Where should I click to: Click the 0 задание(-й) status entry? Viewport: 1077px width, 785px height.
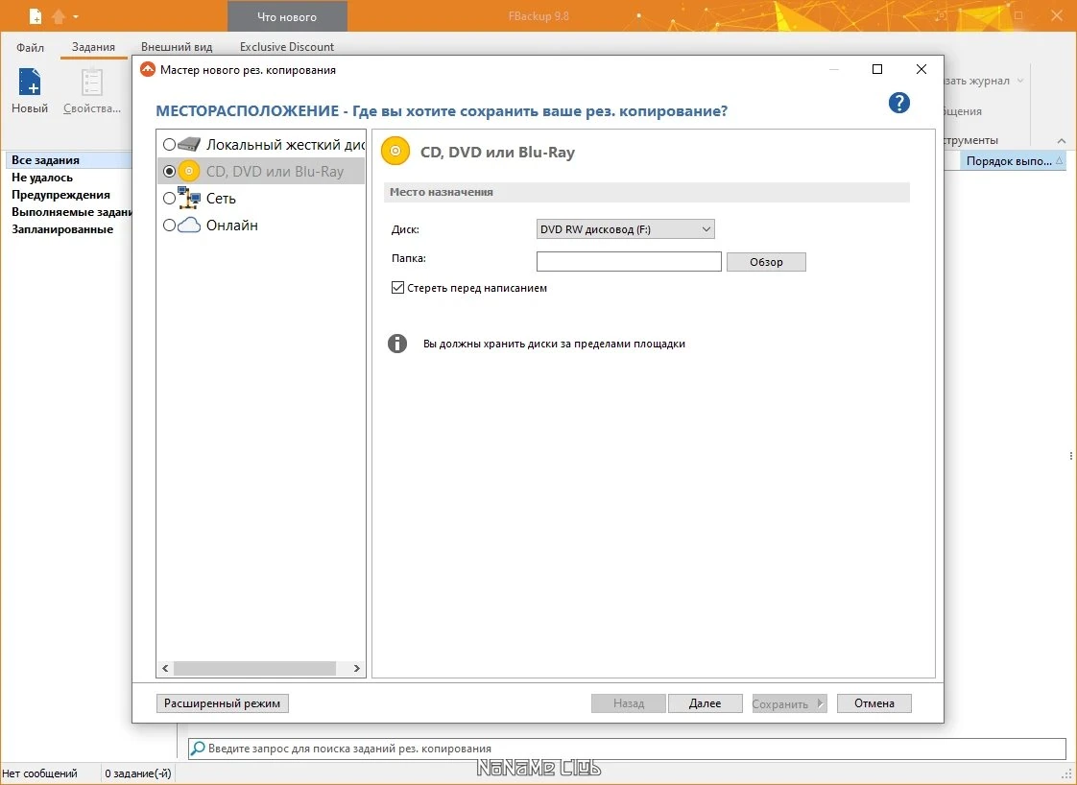click(137, 773)
